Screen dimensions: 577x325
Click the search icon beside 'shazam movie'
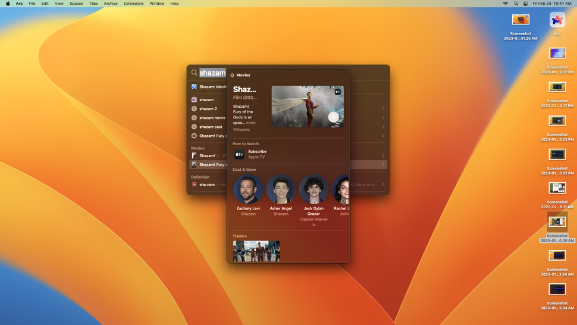click(x=194, y=118)
